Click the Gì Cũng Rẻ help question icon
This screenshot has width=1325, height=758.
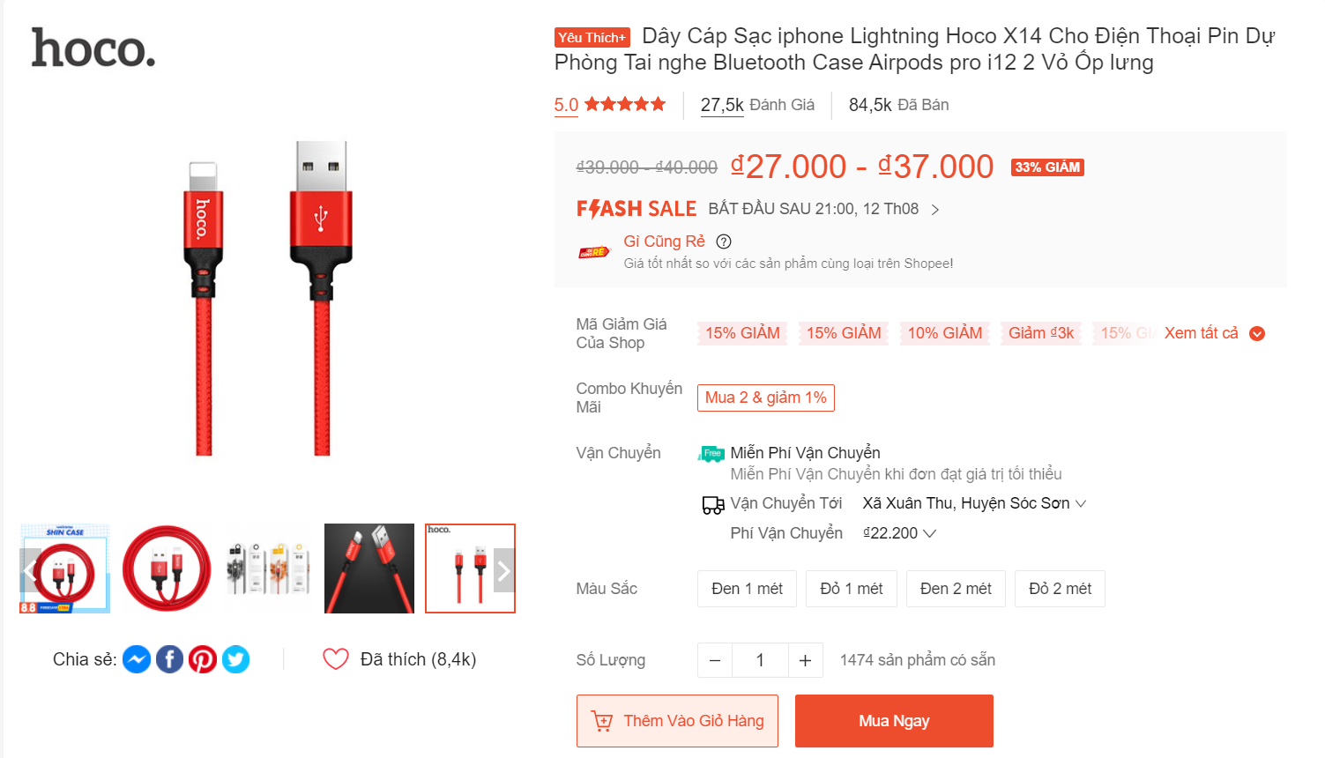click(724, 242)
